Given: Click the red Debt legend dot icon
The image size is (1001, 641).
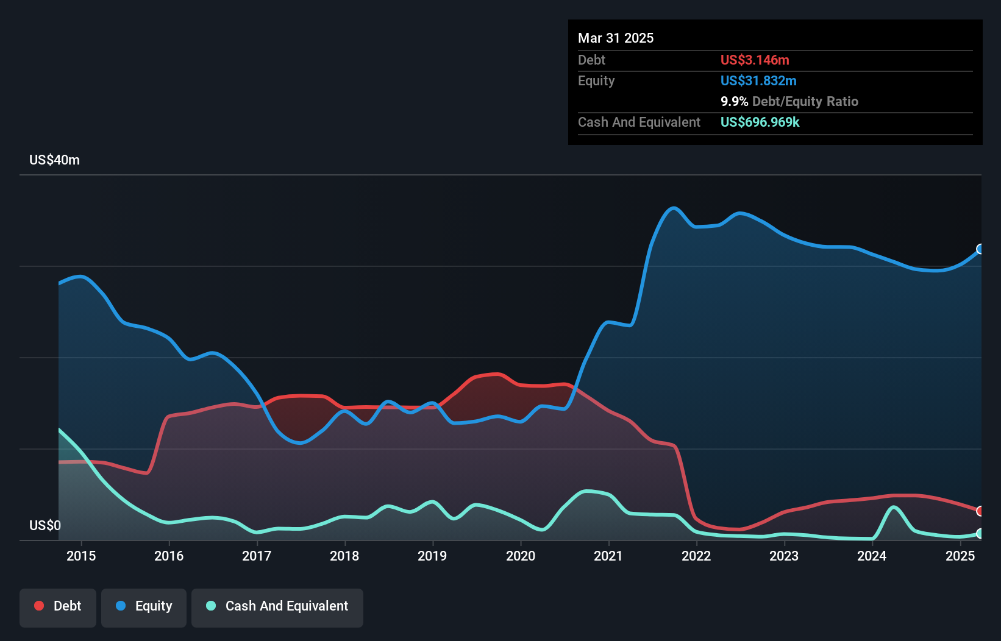Looking at the screenshot, I should 38,606.
